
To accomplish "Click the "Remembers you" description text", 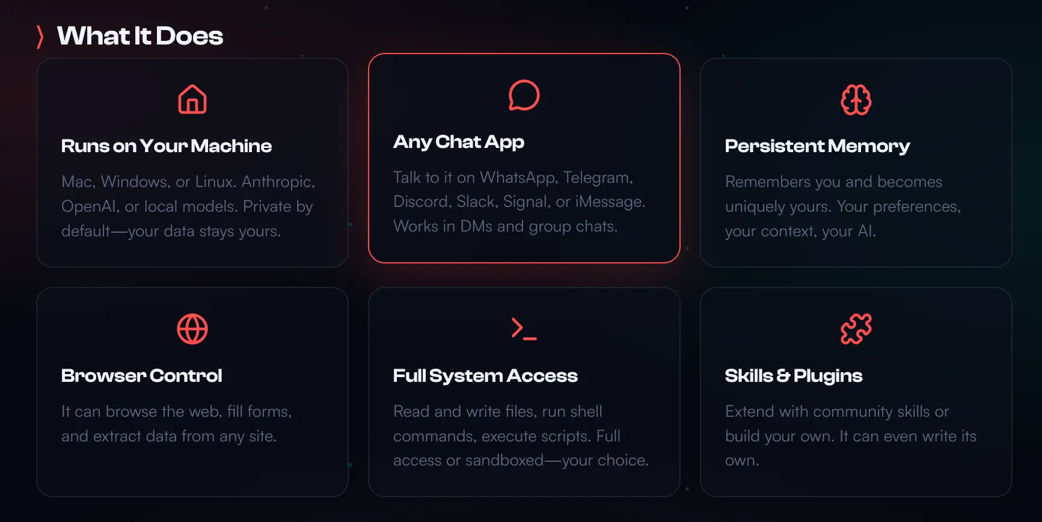I will pos(842,206).
